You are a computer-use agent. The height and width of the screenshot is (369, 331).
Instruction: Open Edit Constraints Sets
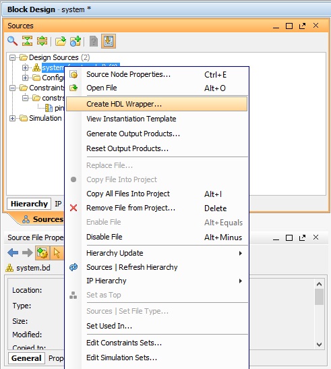point(157,343)
